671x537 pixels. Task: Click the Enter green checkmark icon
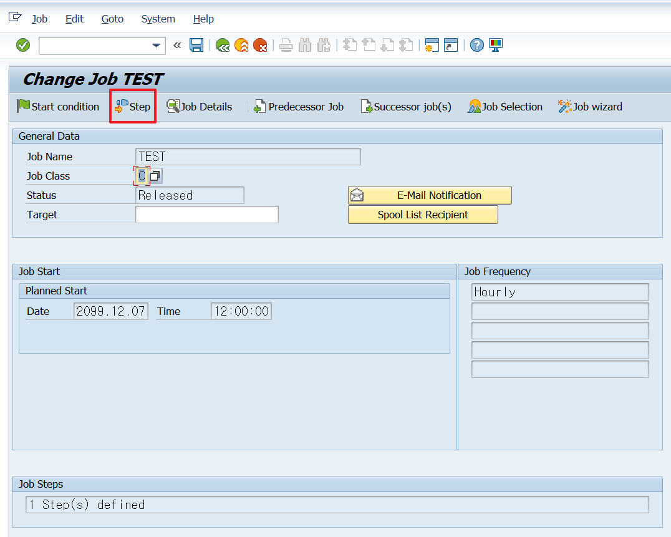point(22,45)
